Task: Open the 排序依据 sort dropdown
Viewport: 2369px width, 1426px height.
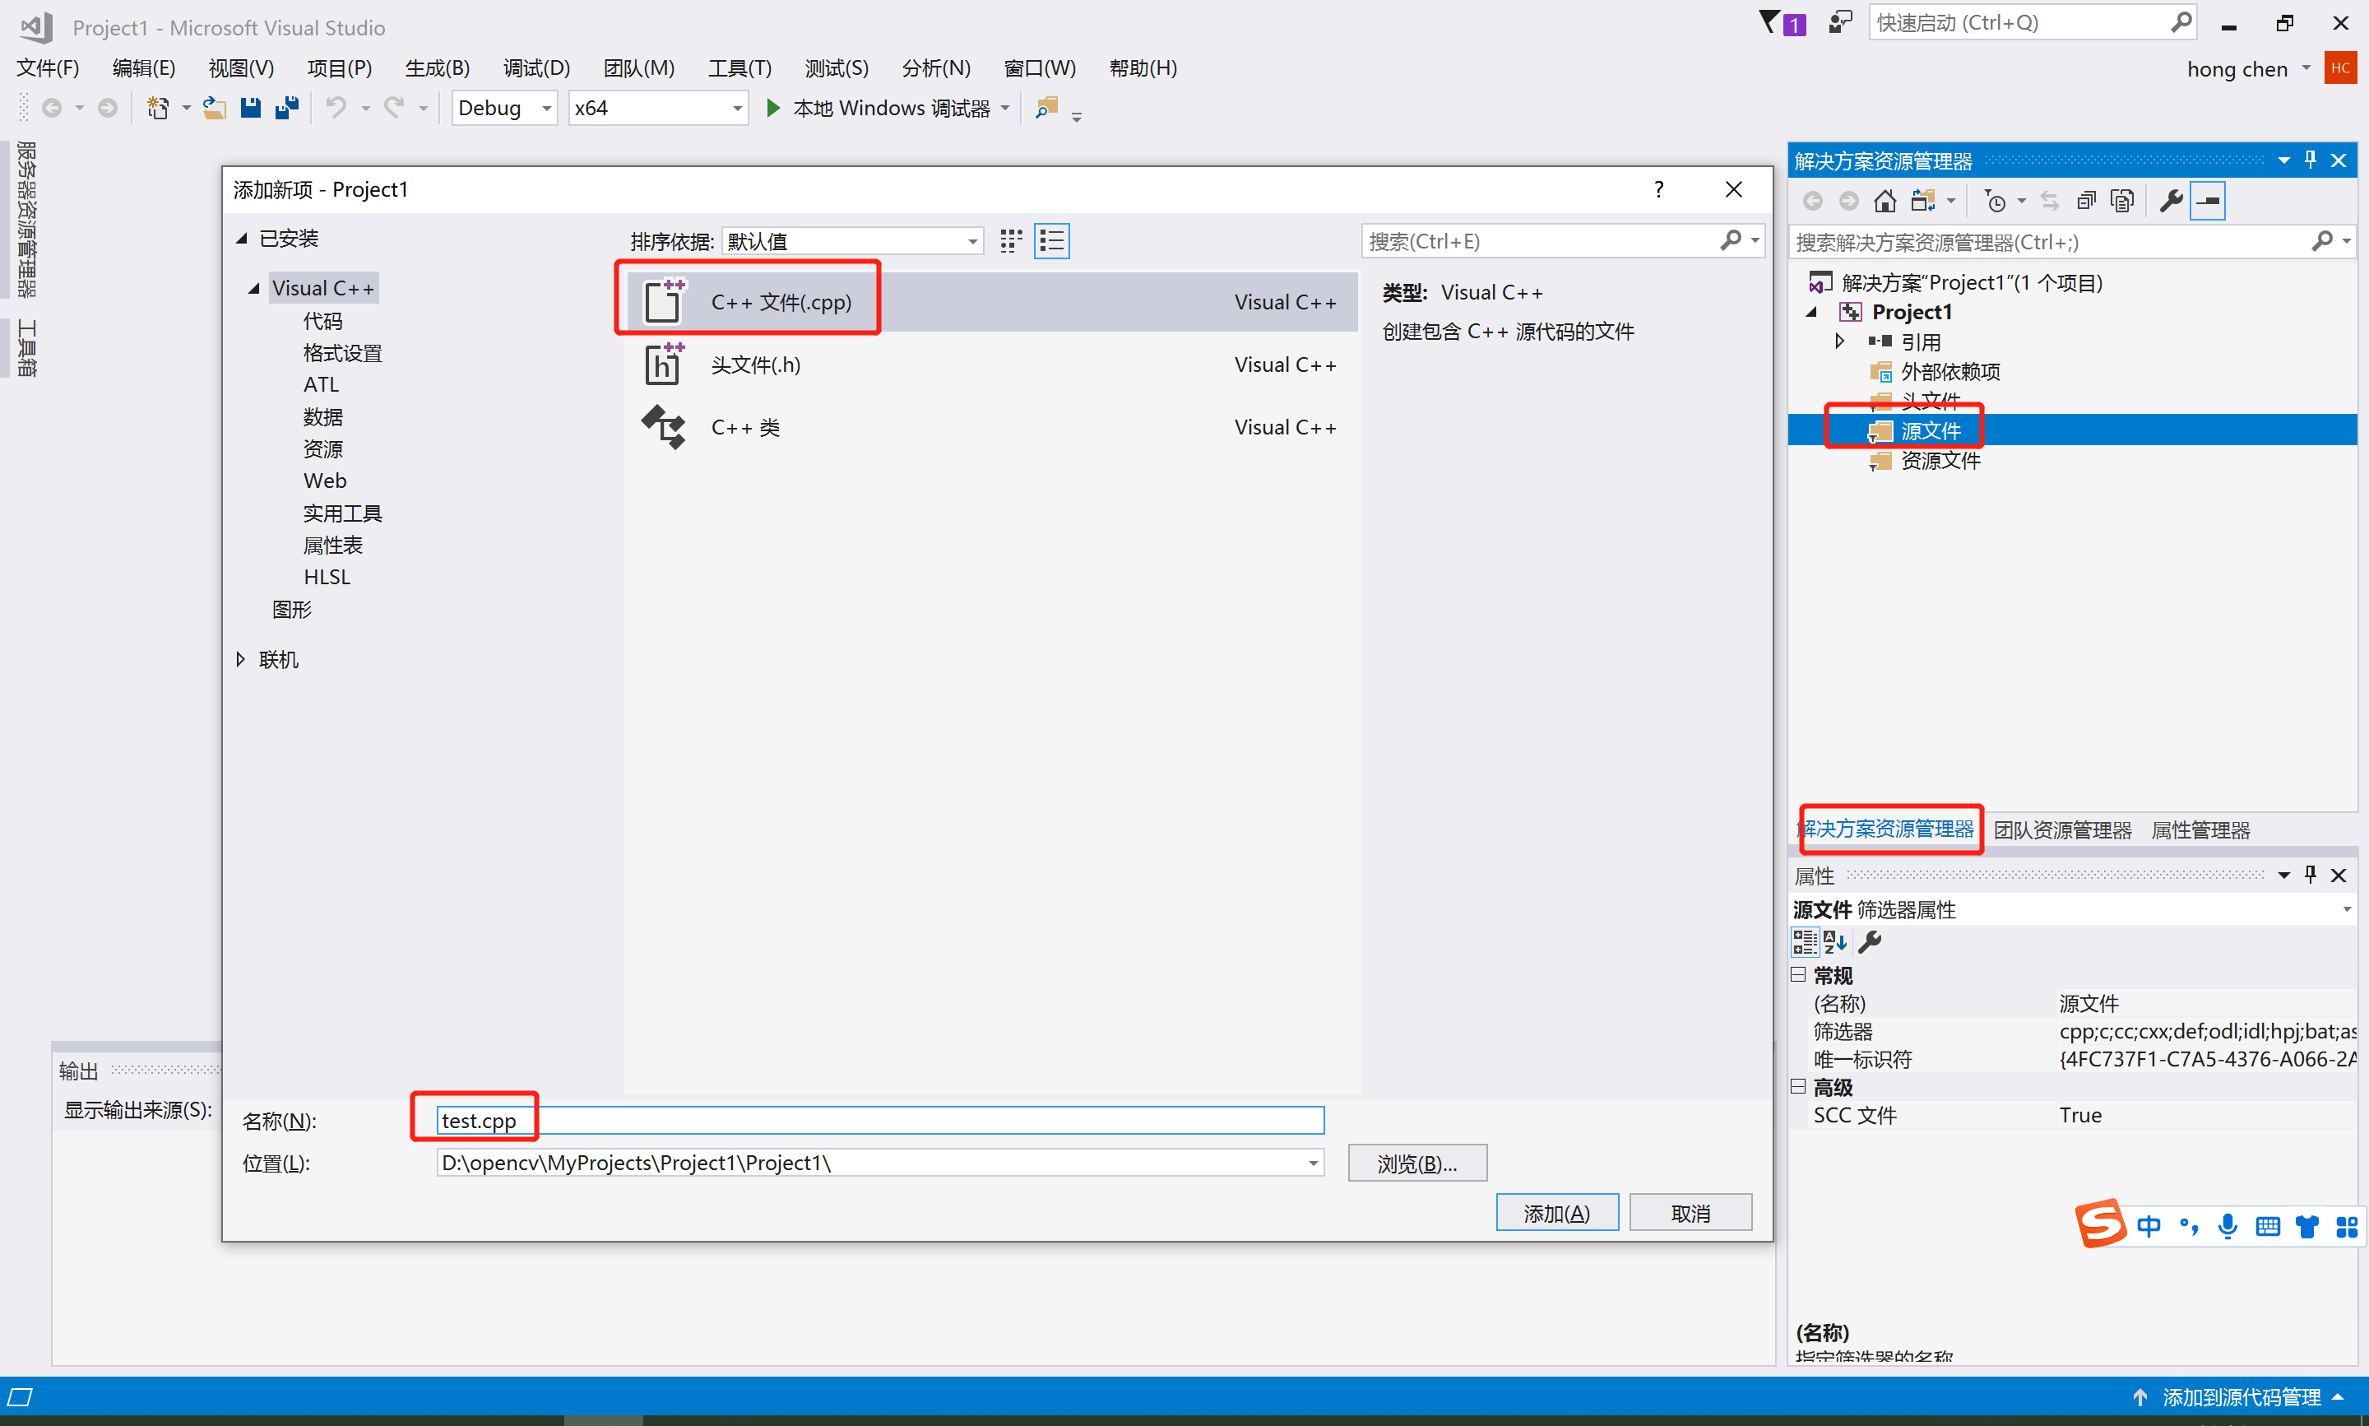Action: (x=971, y=241)
